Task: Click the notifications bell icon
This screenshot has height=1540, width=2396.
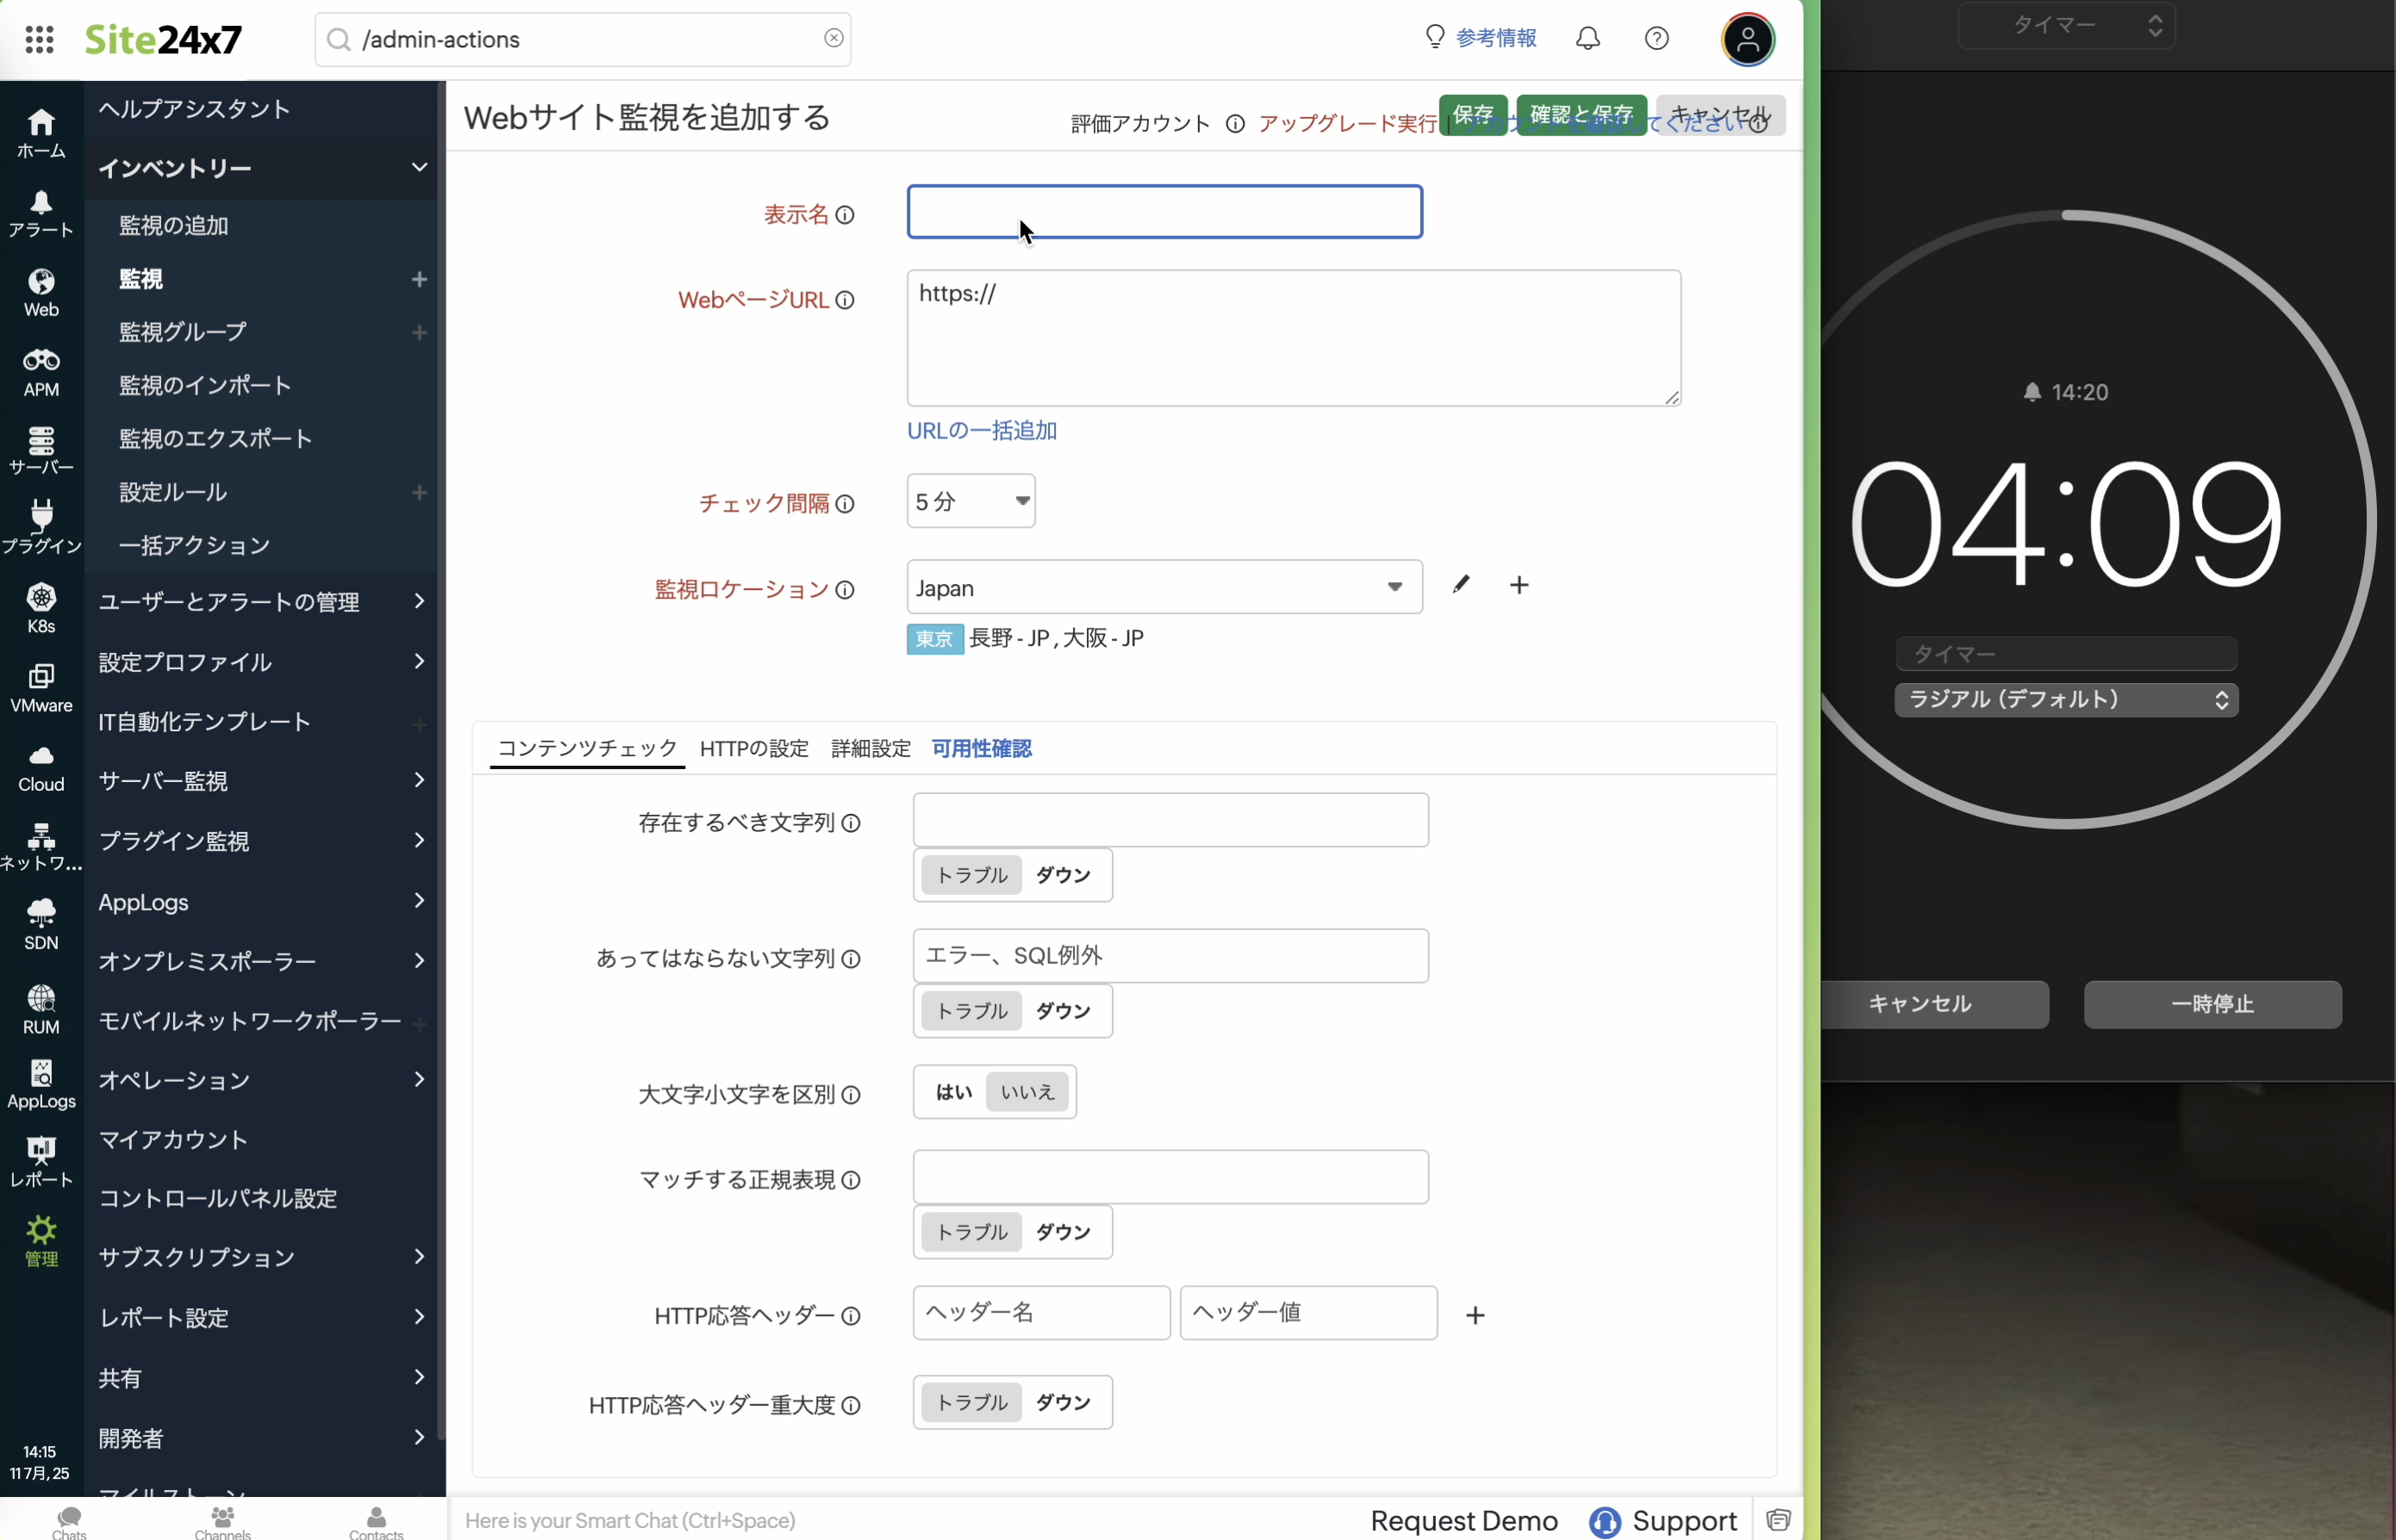Action: (x=1588, y=39)
